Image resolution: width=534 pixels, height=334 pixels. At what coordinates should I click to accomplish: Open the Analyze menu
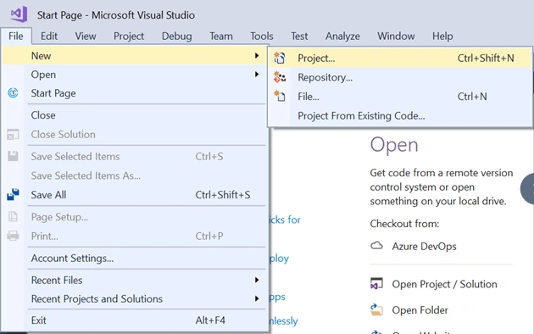tap(342, 36)
